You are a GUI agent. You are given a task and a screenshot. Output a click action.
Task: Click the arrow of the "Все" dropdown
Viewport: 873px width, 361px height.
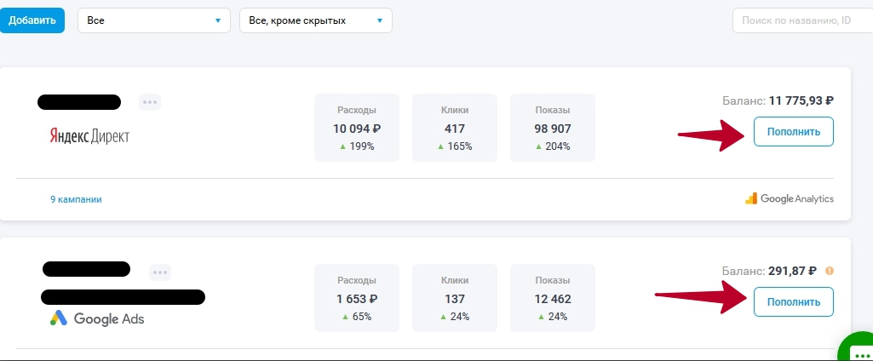(218, 21)
